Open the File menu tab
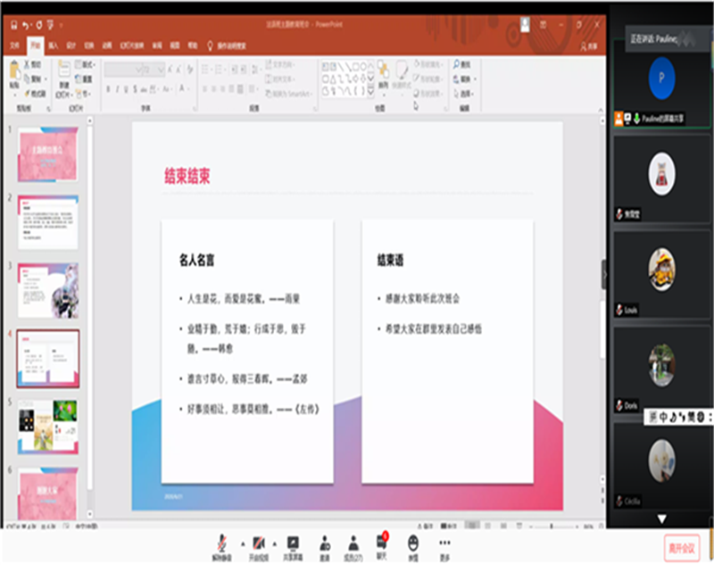The image size is (714, 565). 14,45
